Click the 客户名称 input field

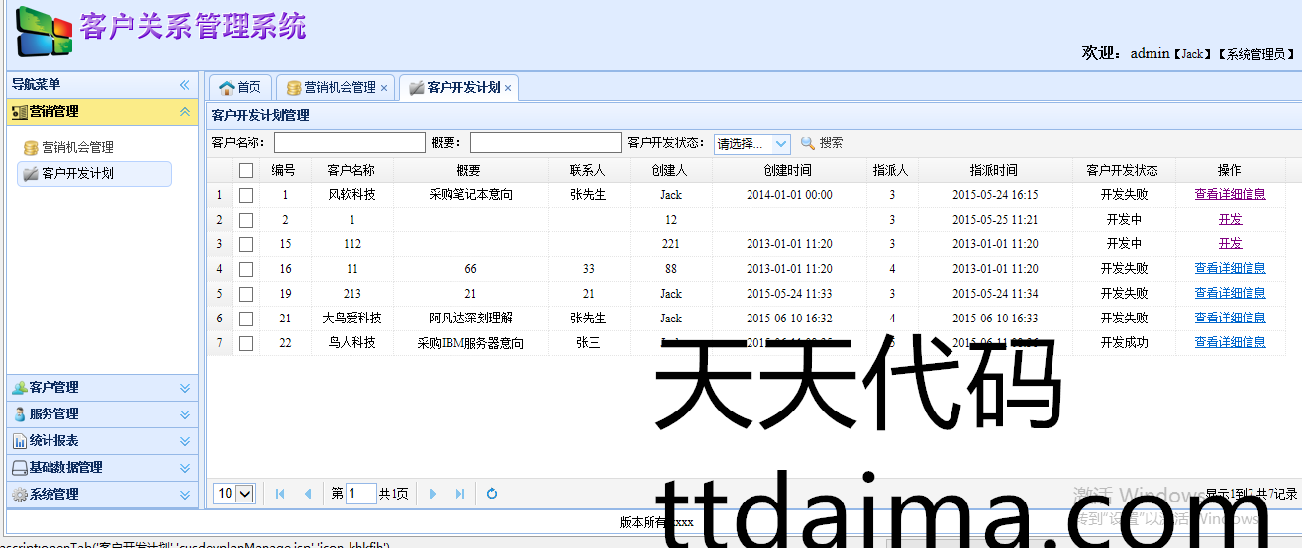pos(350,143)
